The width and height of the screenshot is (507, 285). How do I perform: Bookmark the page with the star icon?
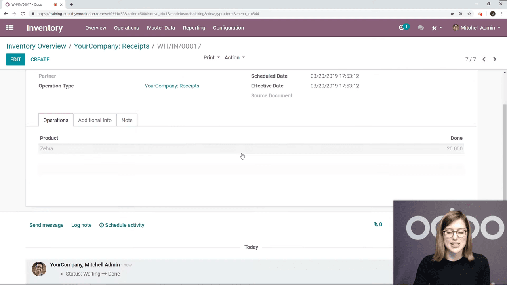pyautogui.click(x=469, y=14)
